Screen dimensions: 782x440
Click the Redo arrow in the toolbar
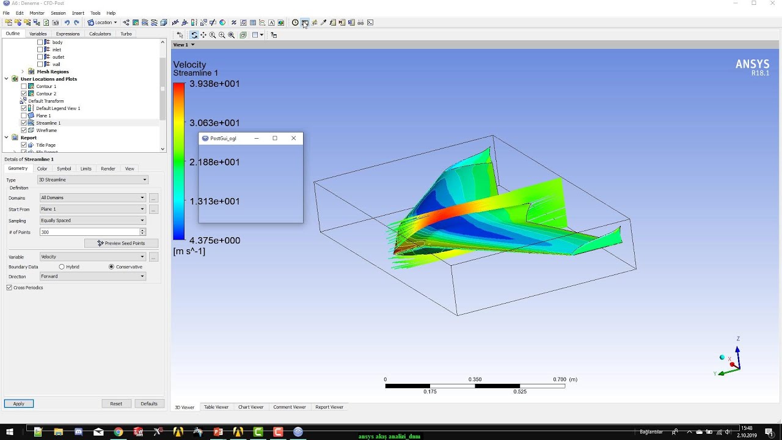76,23
